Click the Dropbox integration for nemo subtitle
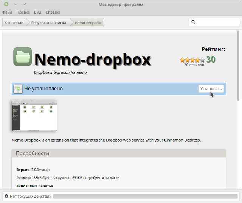Screen dimensions: 242x203 point(60,72)
